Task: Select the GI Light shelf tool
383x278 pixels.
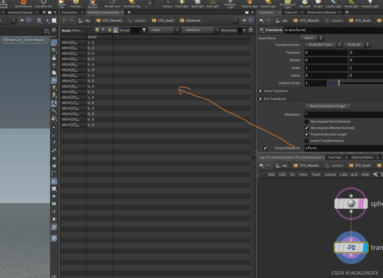Action: (318, 4)
